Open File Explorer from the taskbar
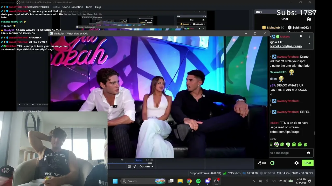 [x=180, y=181]
